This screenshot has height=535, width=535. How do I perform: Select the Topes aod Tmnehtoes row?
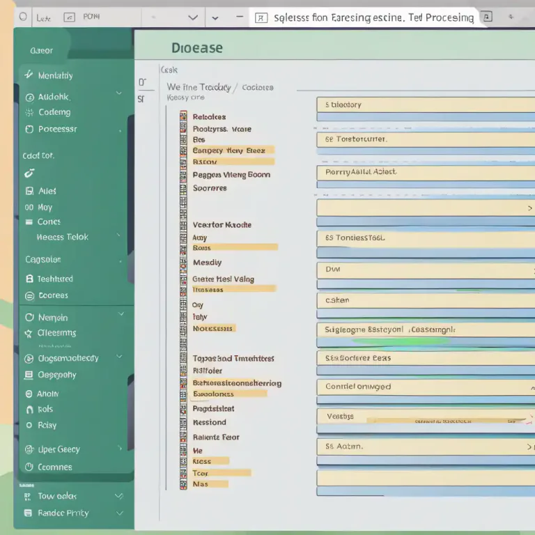pos(233,359)
